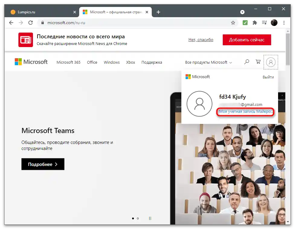
Task: Bookmark this page with the star icon
Action: [233, 23]
